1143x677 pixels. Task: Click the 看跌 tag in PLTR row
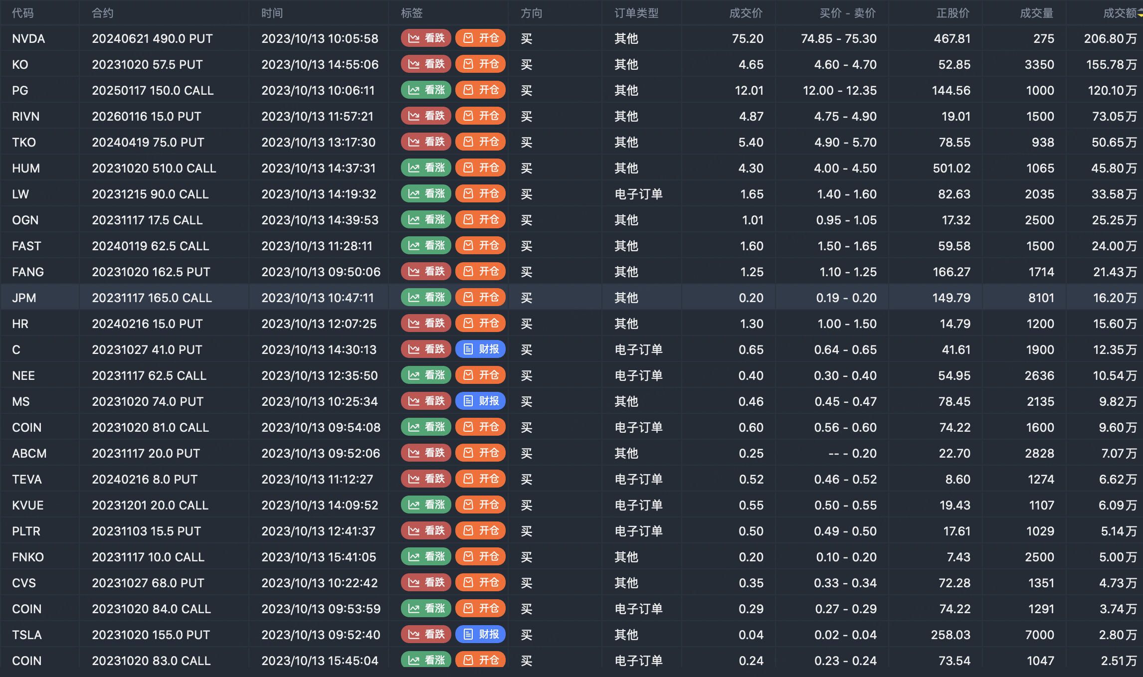point(426,530)
